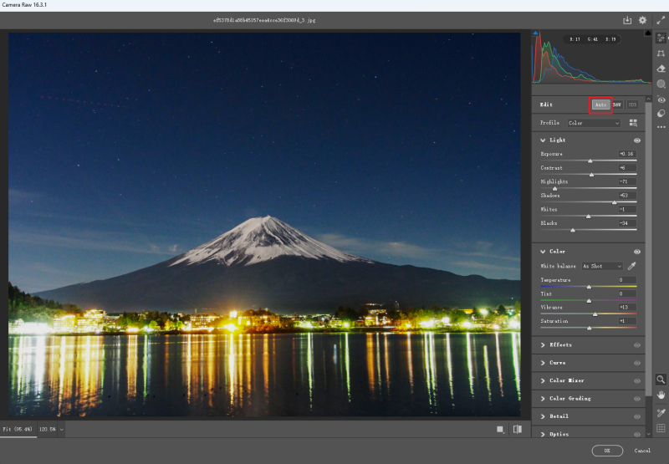Pick the White Balance eyedropper tool
The width and height of the screenshot is (669, 464).
[x=631, y=266]
